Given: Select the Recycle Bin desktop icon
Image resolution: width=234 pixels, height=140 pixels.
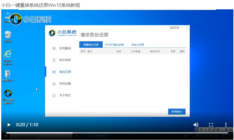Looking at the screenshot, I should point(8,36).
